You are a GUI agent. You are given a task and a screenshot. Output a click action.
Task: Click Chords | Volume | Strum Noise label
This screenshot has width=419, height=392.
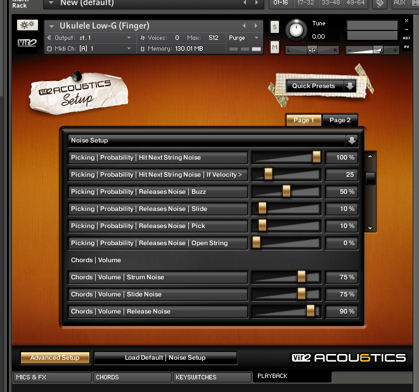coord(158,277)
